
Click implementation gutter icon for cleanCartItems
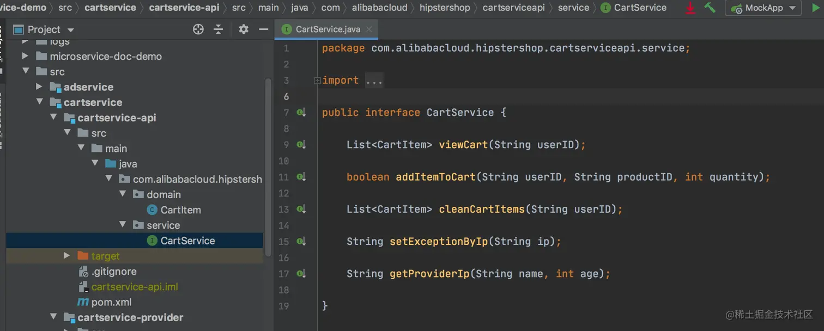pos(301,209)
